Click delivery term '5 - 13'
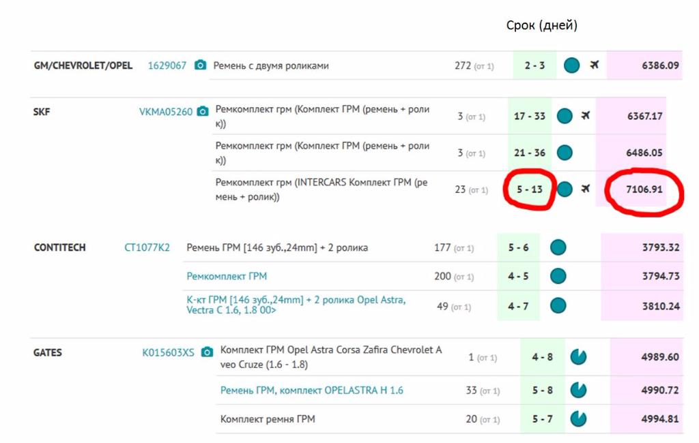Viewport: 699px width, 443px height. [x=530, y=189]
